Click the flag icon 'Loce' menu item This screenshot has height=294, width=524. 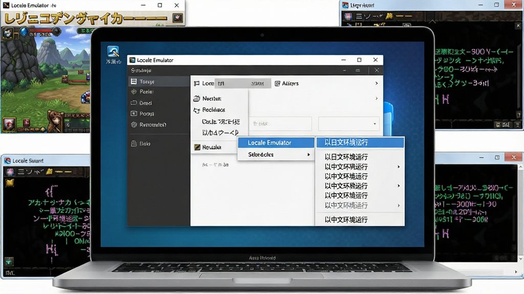pyautogui.click(x=204, y=83)
